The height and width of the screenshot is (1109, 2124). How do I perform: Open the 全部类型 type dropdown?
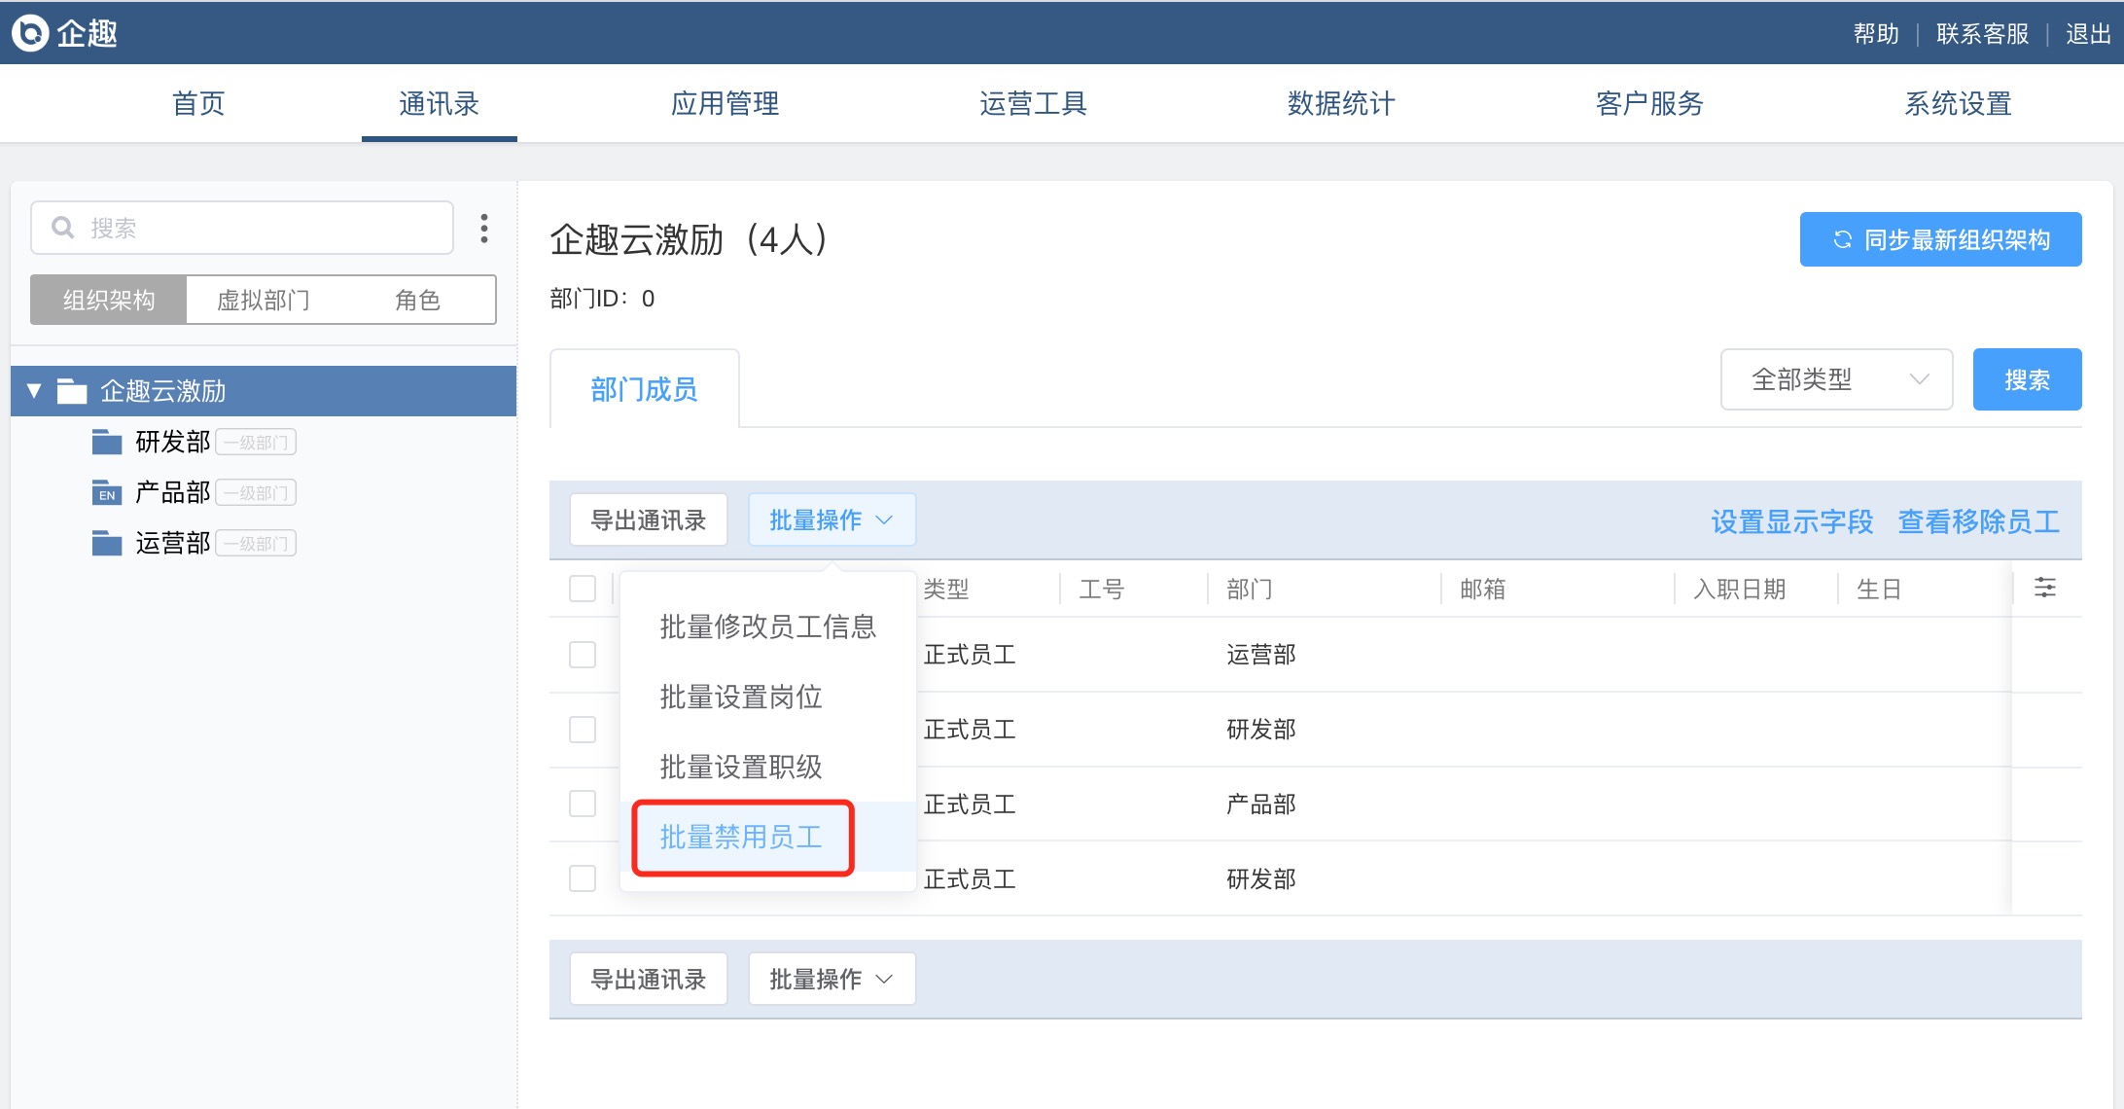(1836, 379)
